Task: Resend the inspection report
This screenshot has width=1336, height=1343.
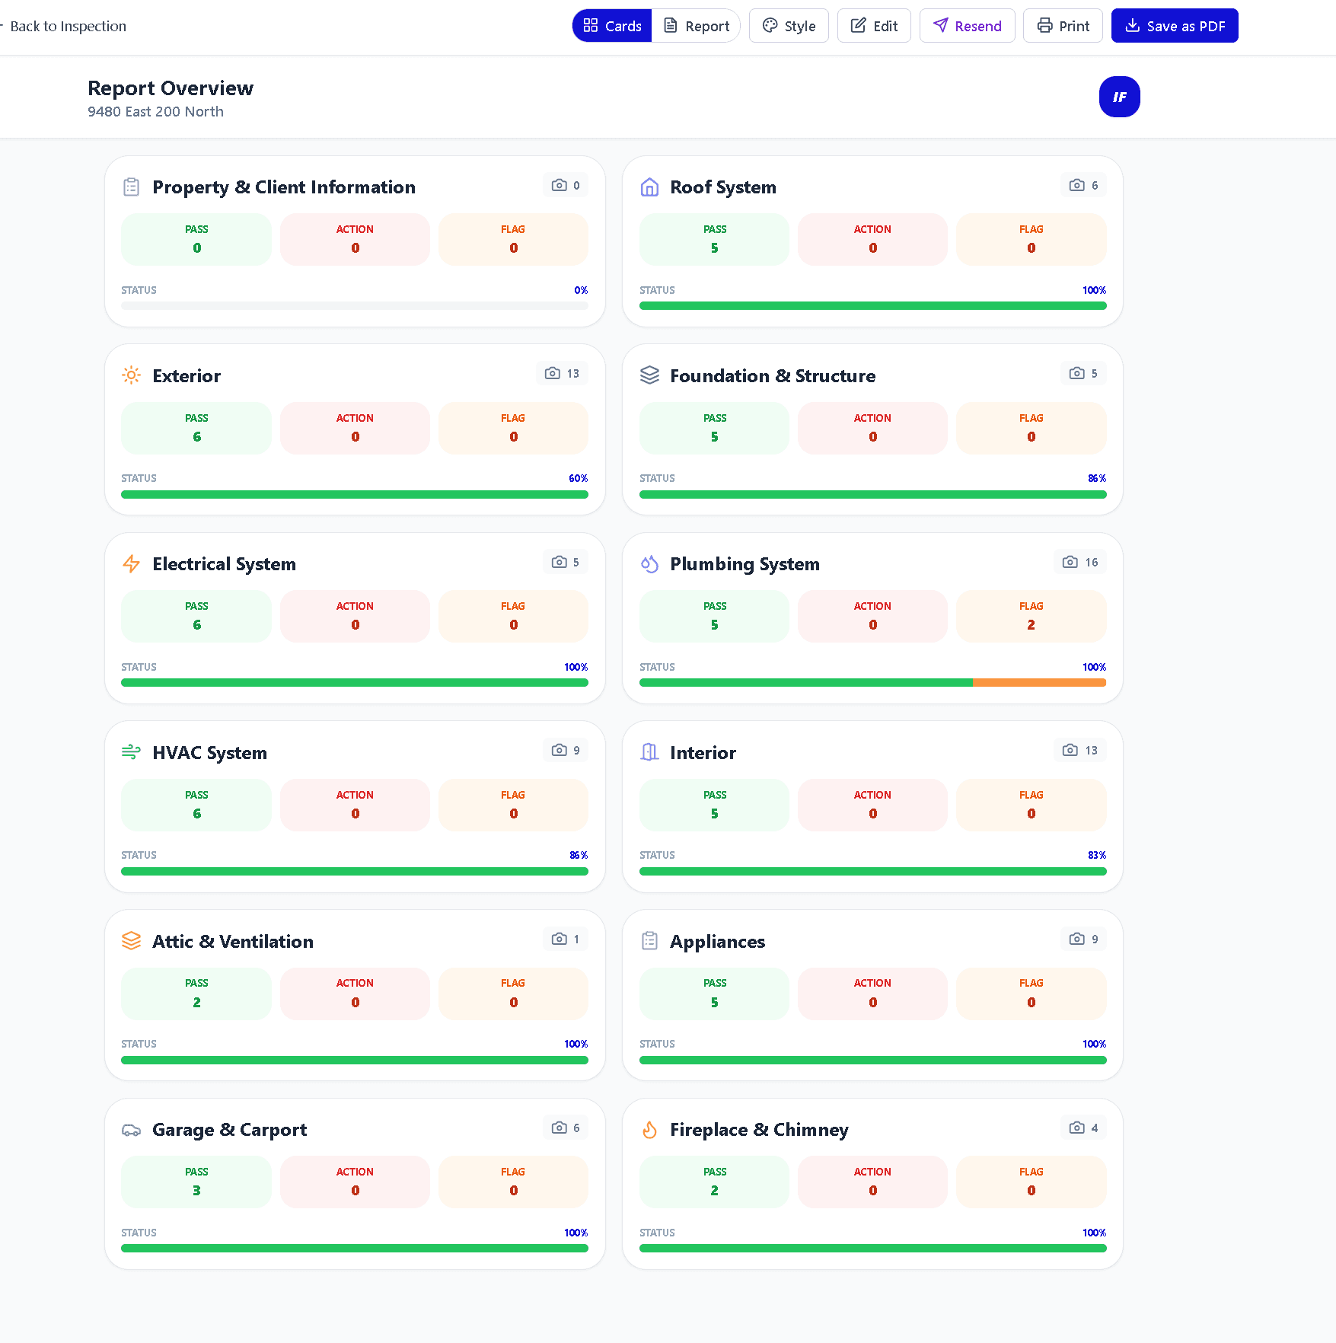Action: [967, 26]
